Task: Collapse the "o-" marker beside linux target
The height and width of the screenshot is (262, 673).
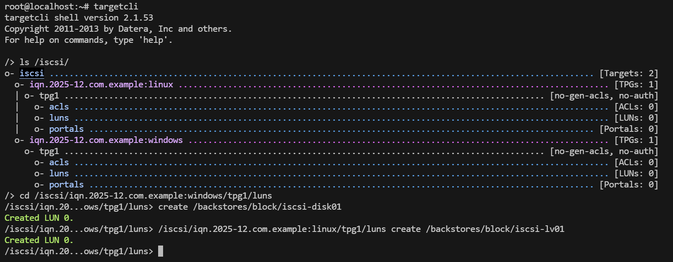Action: coord(19,84)
